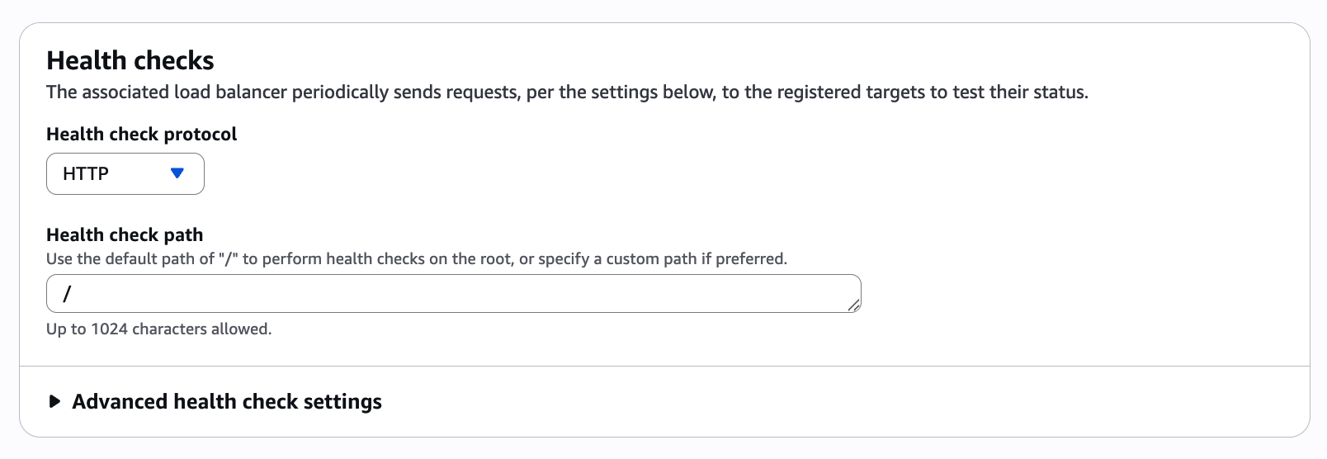Viewport: 1327px width, 459px height.
Task: Click the quoted slash in the path hint
Action: click(229, 259)
